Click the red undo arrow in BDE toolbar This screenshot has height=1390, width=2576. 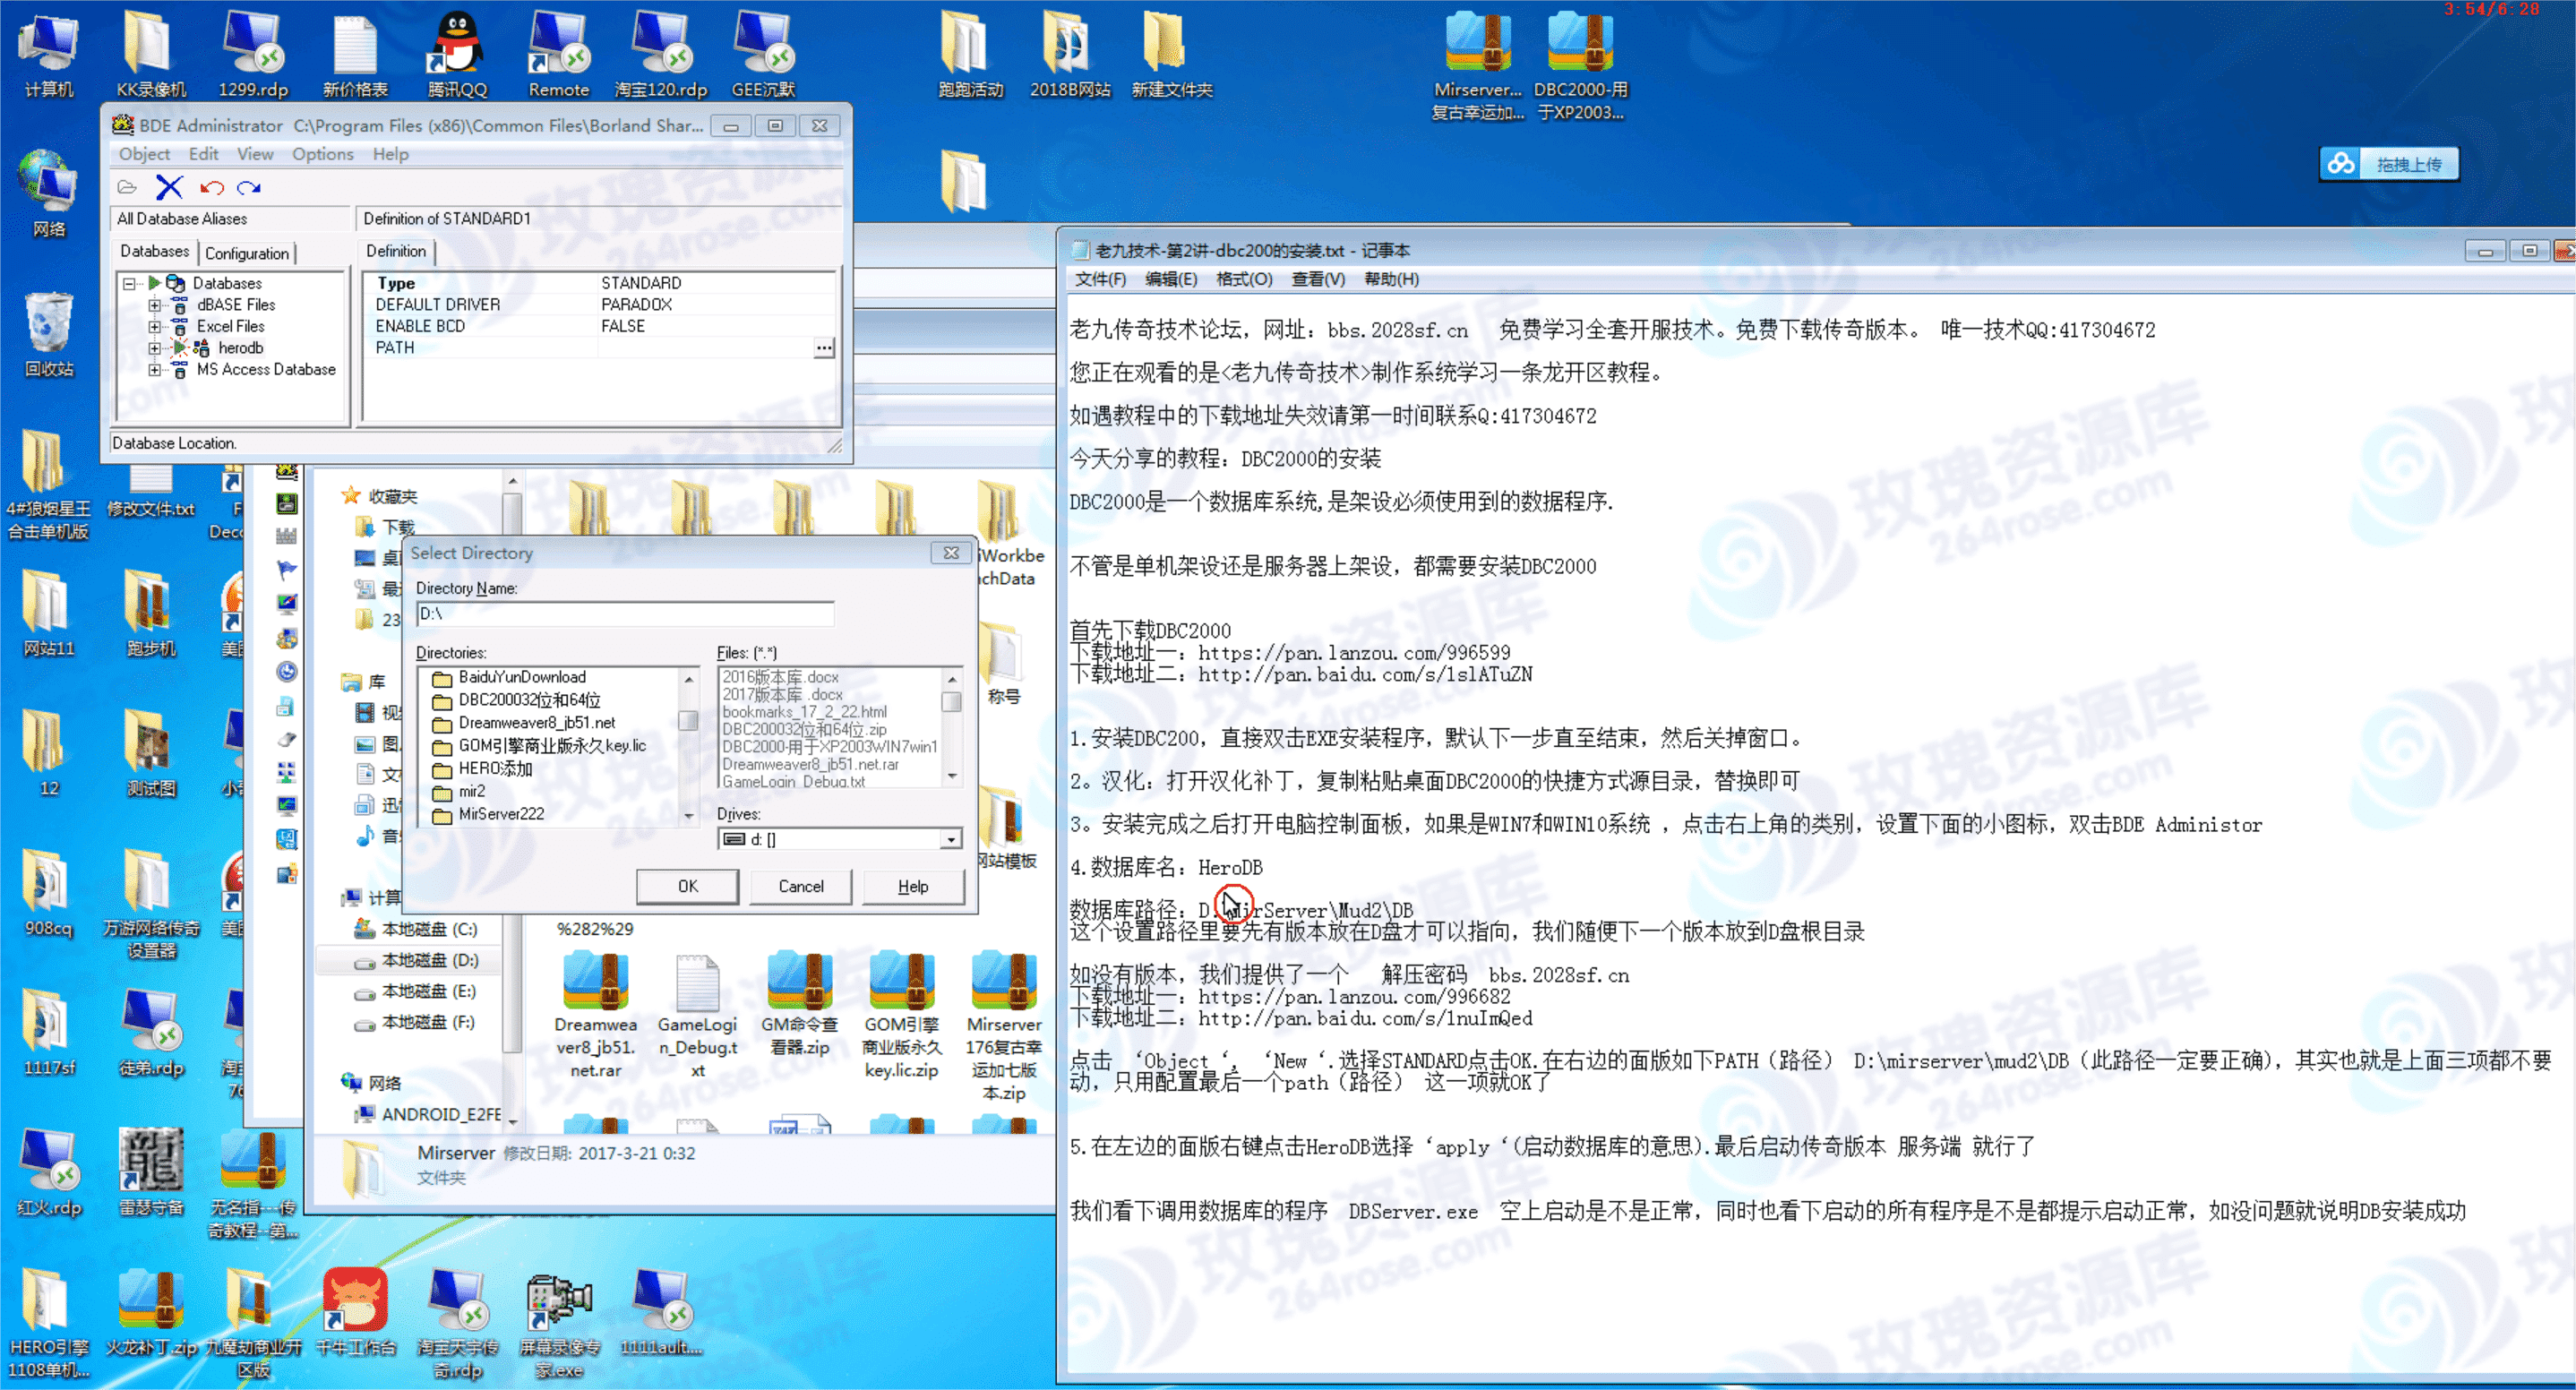211,187
